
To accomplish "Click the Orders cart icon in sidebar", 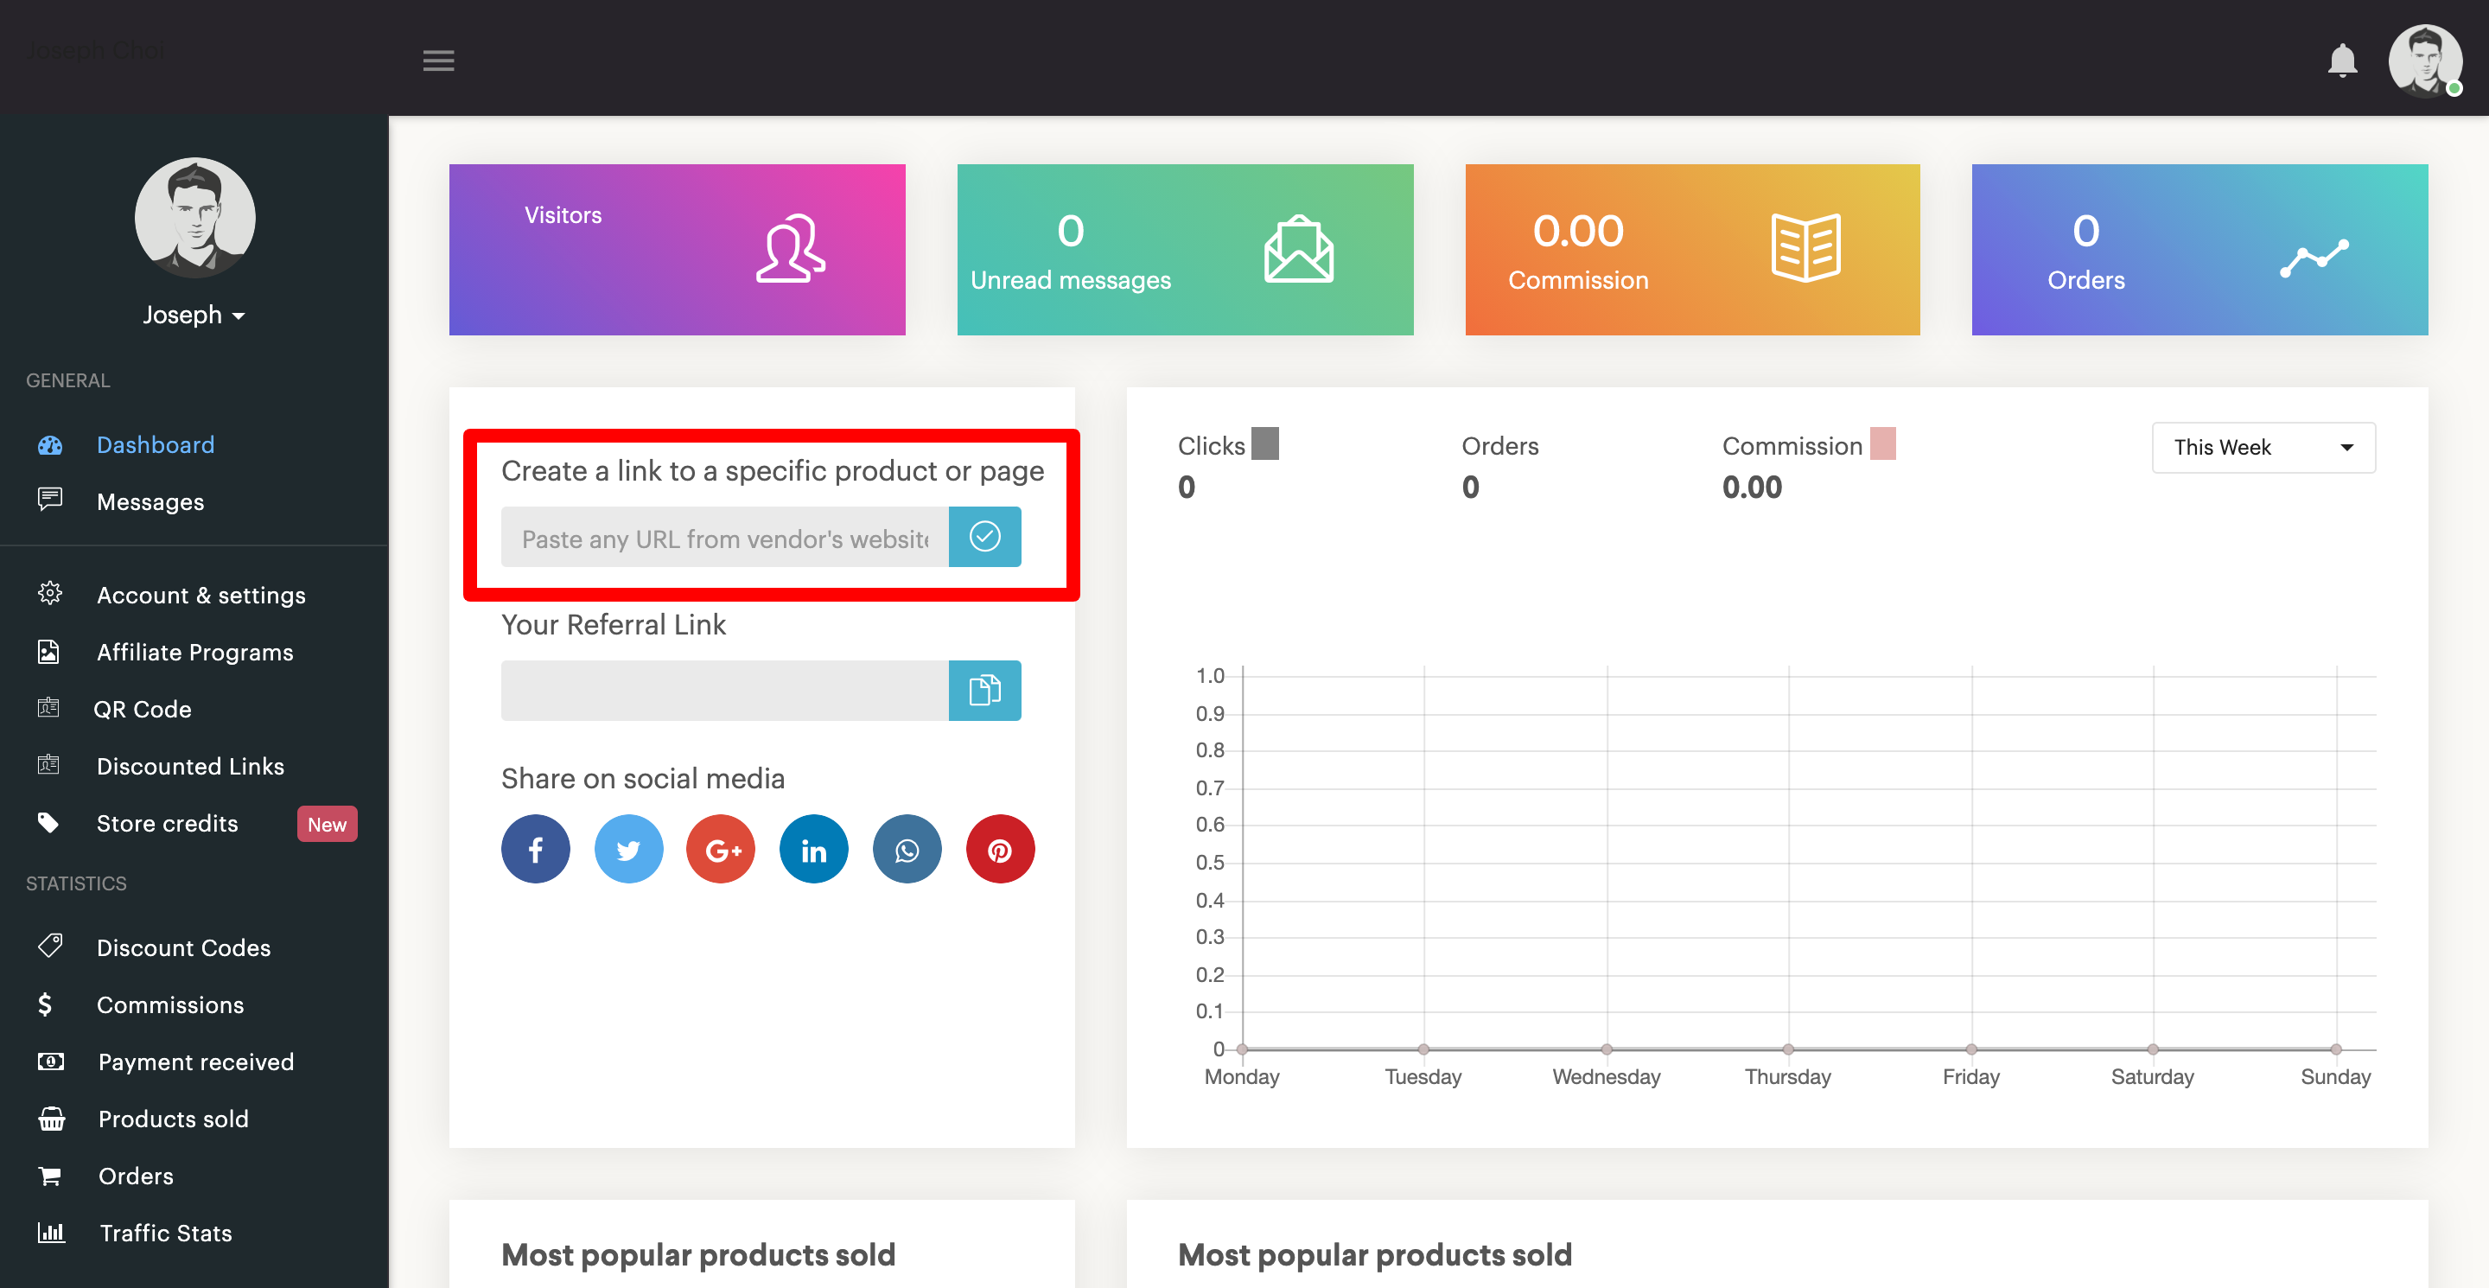I will [49, 1175].
